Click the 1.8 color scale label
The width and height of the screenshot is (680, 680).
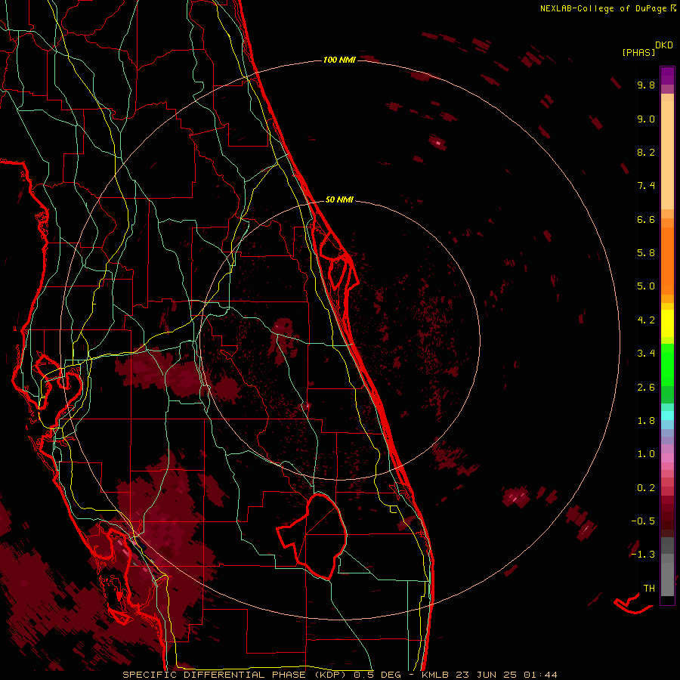(646, 421)
